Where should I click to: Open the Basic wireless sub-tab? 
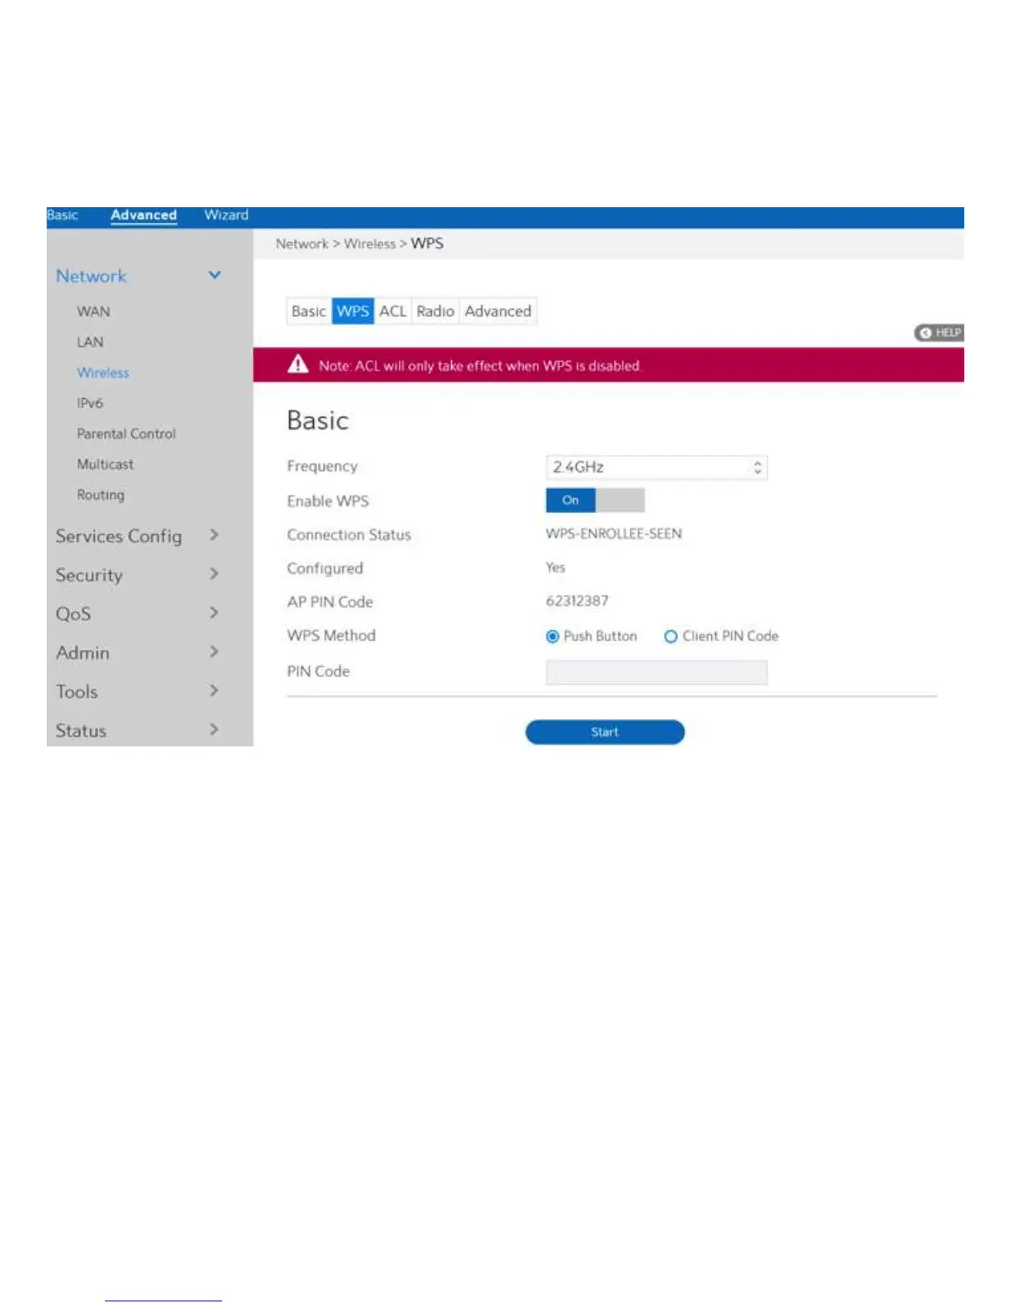pyautogui.click(x=309, y=311)
